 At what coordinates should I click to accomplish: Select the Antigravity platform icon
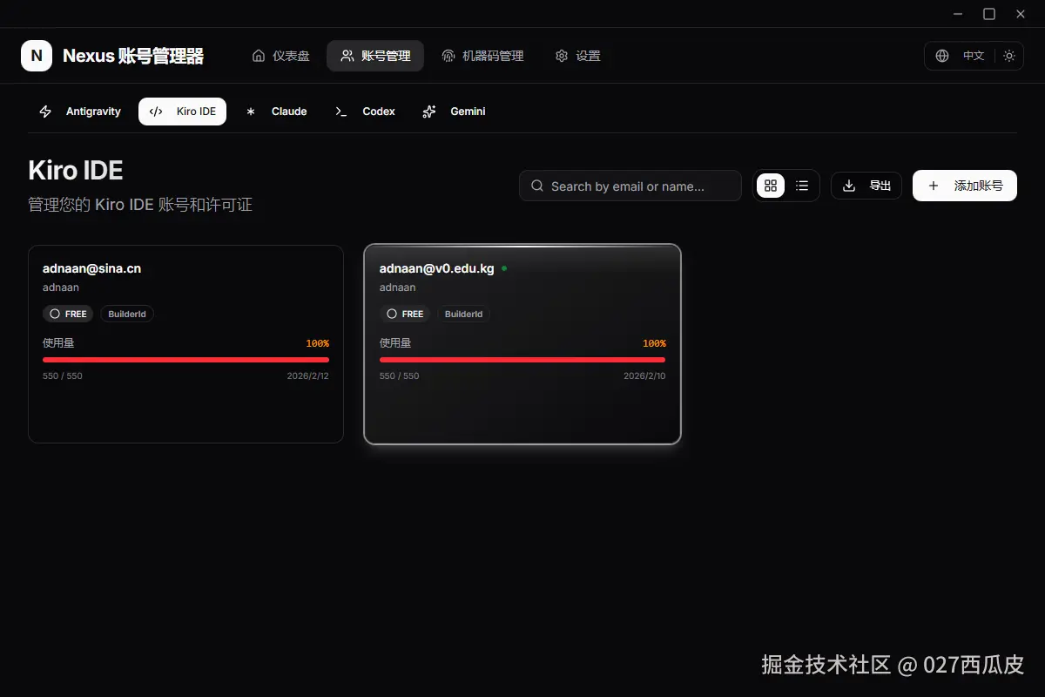(x=44, y=111)
